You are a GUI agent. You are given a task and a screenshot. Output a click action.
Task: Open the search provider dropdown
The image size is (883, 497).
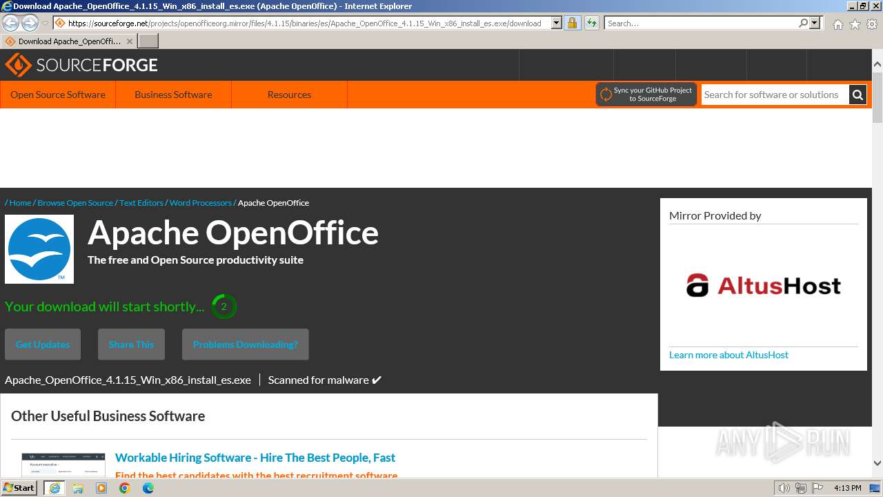815,23
